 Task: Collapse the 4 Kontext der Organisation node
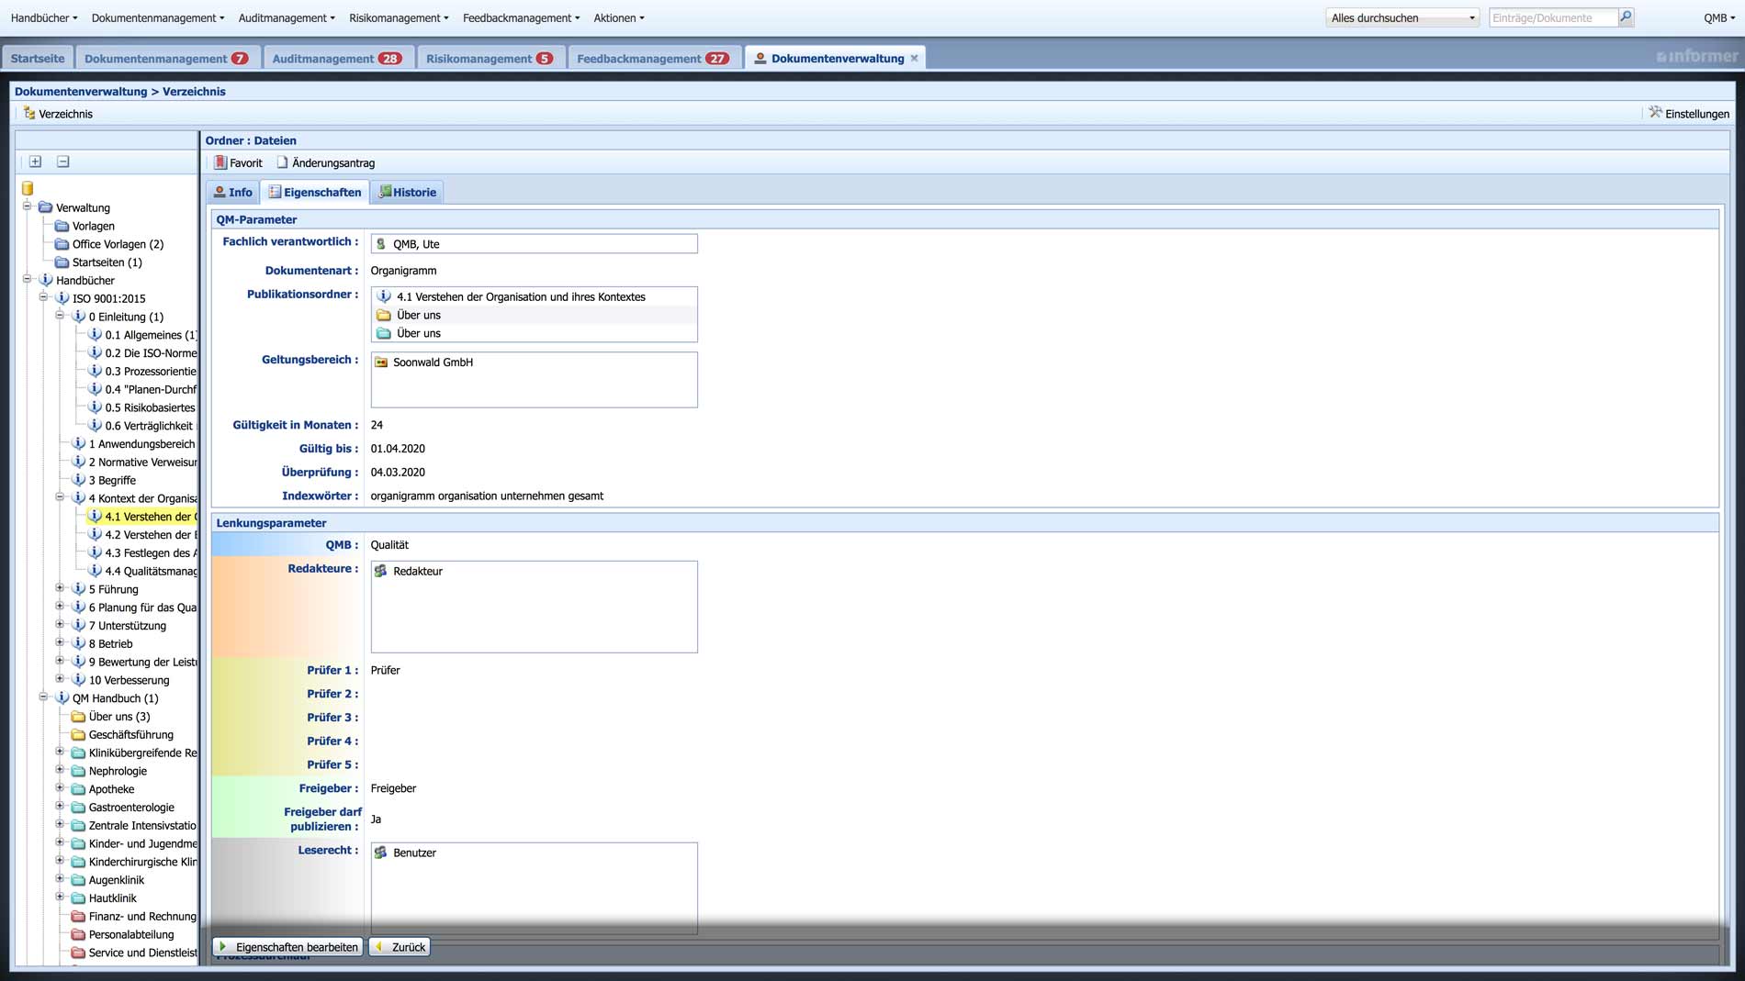pyautogui.click(x=60, y=497)
